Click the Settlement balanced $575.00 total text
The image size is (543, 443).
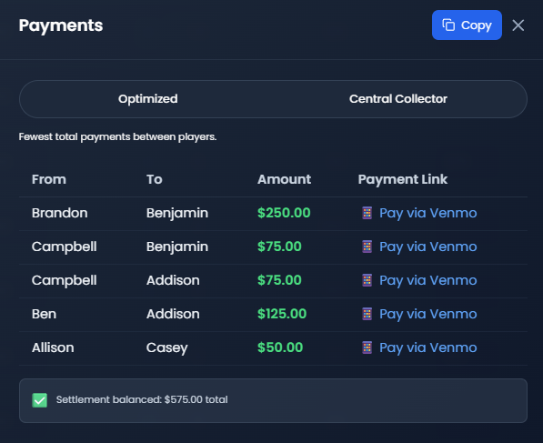click(142, 399)
